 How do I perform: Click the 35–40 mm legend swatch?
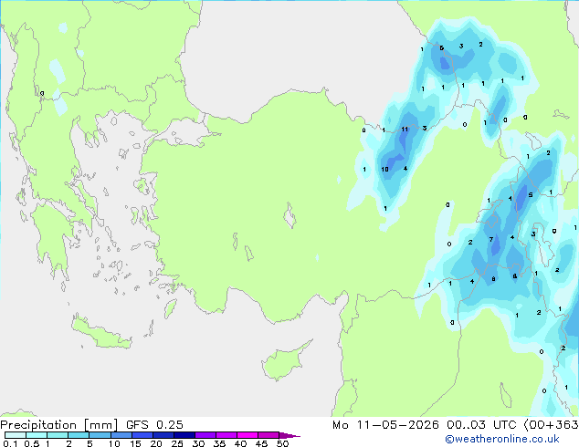coord(226,435)
